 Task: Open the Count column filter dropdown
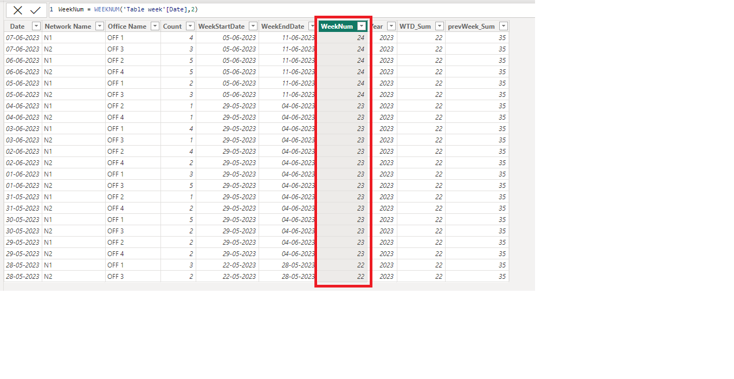click(x=190, y=26)
